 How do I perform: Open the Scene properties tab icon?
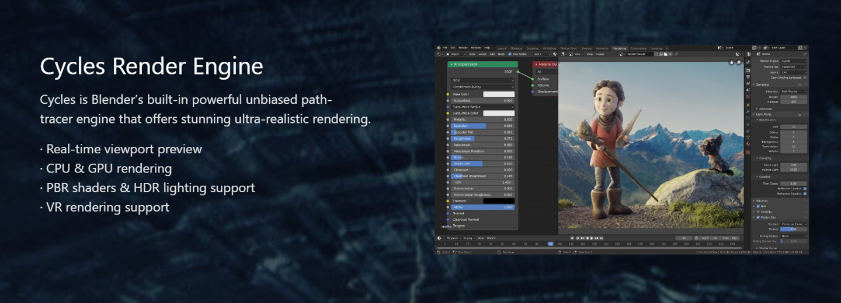pos(748,90)
